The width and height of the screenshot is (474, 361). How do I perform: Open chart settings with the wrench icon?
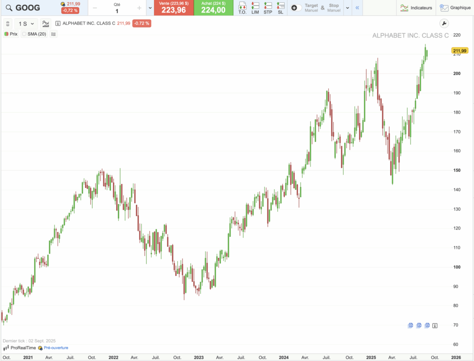coord(444,22)
